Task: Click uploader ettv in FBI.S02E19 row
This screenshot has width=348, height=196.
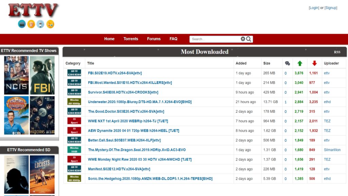Action: click(x=327, y=73)
